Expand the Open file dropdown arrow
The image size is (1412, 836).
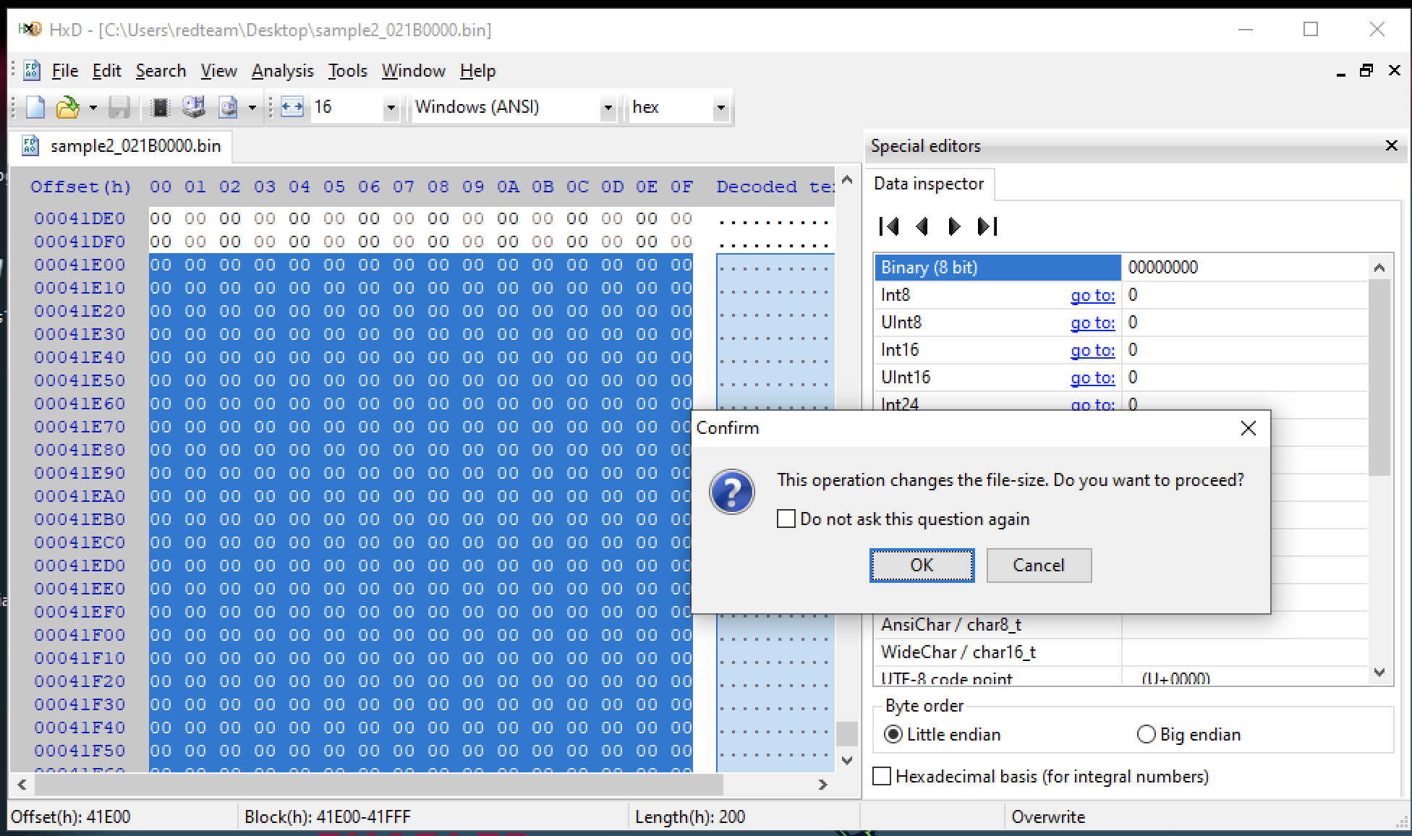click(x=93, y=108)
